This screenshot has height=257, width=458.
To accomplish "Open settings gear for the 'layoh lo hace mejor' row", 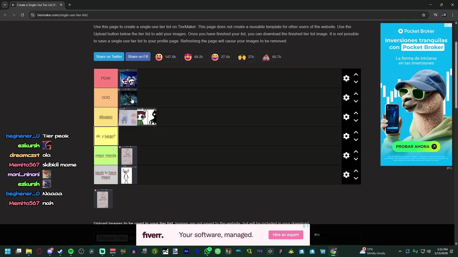I will tap(346, 175).
